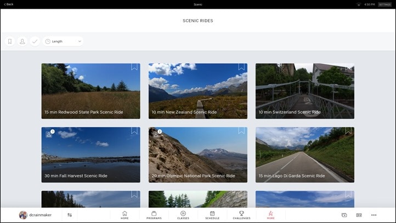Bookmark the New Zealand Scenic Ride
This screenshot has height=223, width=396.
241,67
